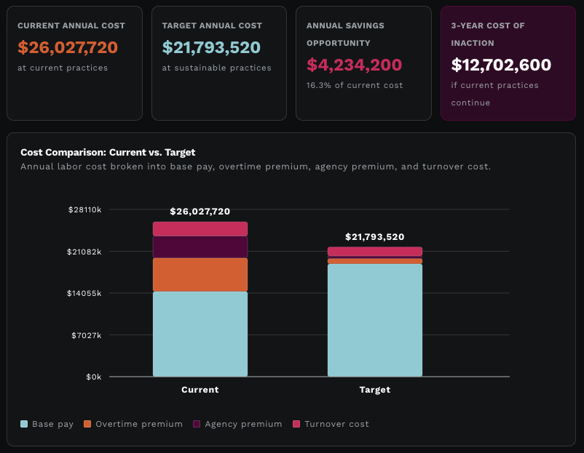Click the chart description starting 'Annual labor cost'

(256, 167)
